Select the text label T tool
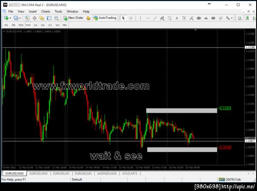 tap(184, 18)
